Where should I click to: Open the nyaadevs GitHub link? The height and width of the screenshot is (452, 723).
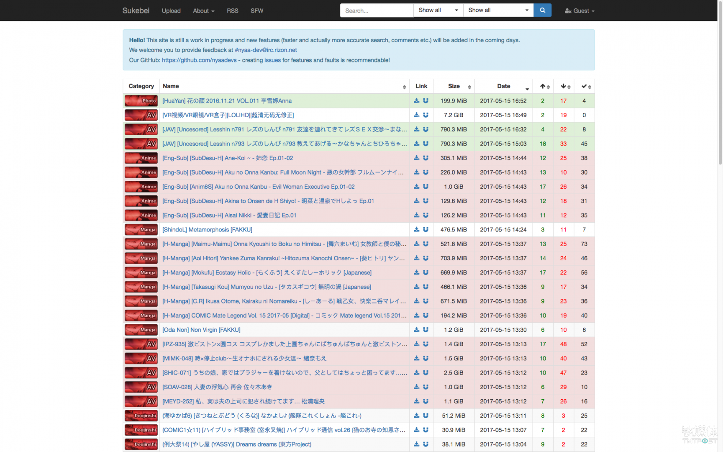click(x=199, y=60)
